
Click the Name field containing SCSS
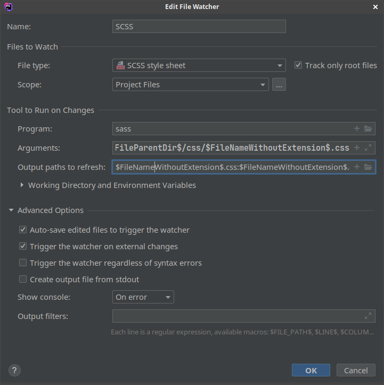[x=199, y=26]
